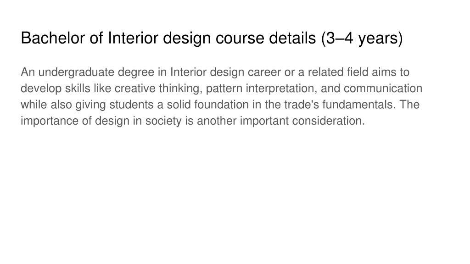
Task: Click the word "communication" in the paragraph
Action: (383, 88)
